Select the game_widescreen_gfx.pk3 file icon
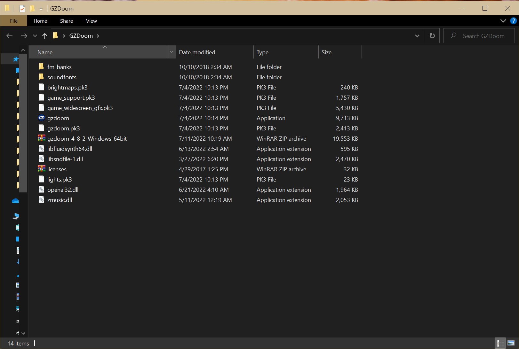Image resolution: width=519 pixels, height=349 pixels. [x=41, y=108]
